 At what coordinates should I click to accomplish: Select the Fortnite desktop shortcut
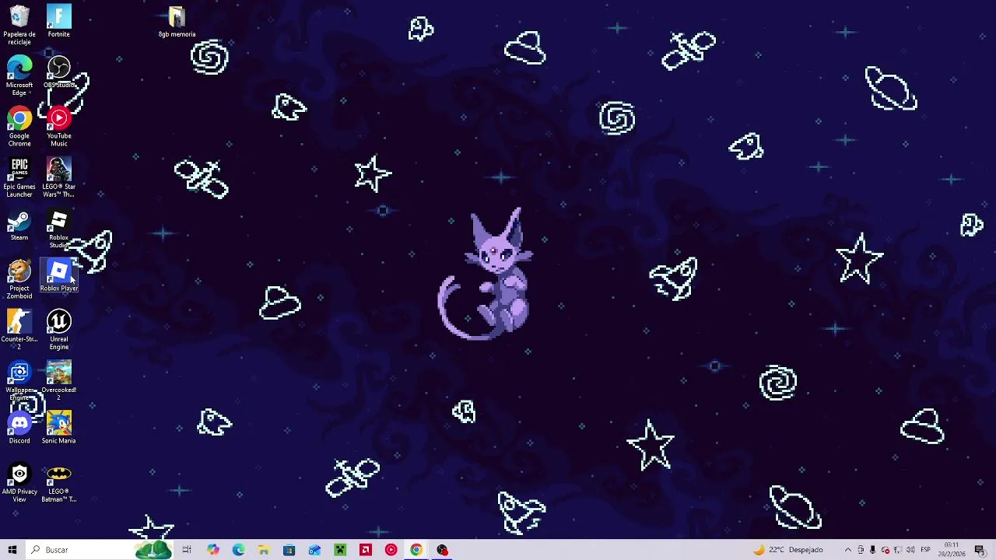[59, 21]
